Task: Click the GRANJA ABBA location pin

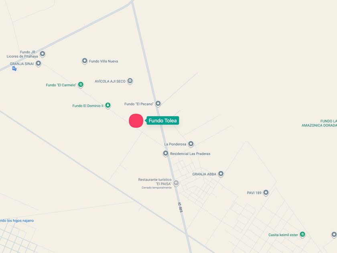Action: click(221, 174)
